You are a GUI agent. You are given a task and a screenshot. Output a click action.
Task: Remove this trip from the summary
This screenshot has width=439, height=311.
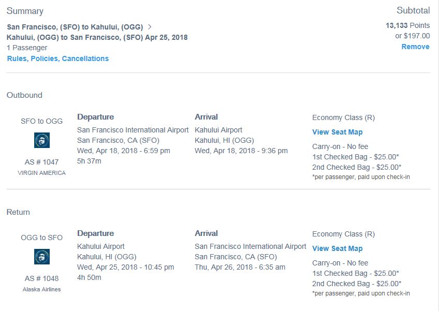[415, 47]
